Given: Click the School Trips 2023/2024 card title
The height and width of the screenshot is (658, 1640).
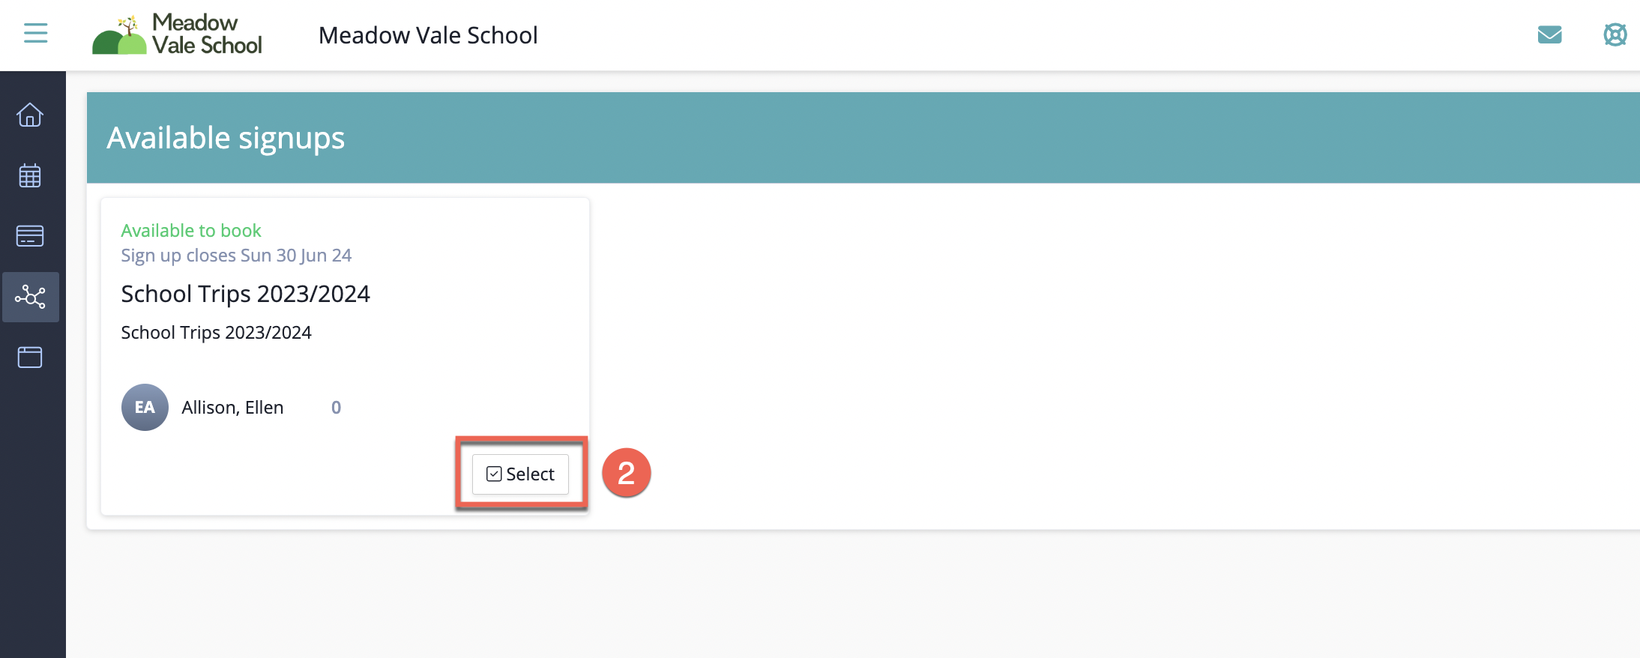Looking at the screenshot, I should pos(245,294).
